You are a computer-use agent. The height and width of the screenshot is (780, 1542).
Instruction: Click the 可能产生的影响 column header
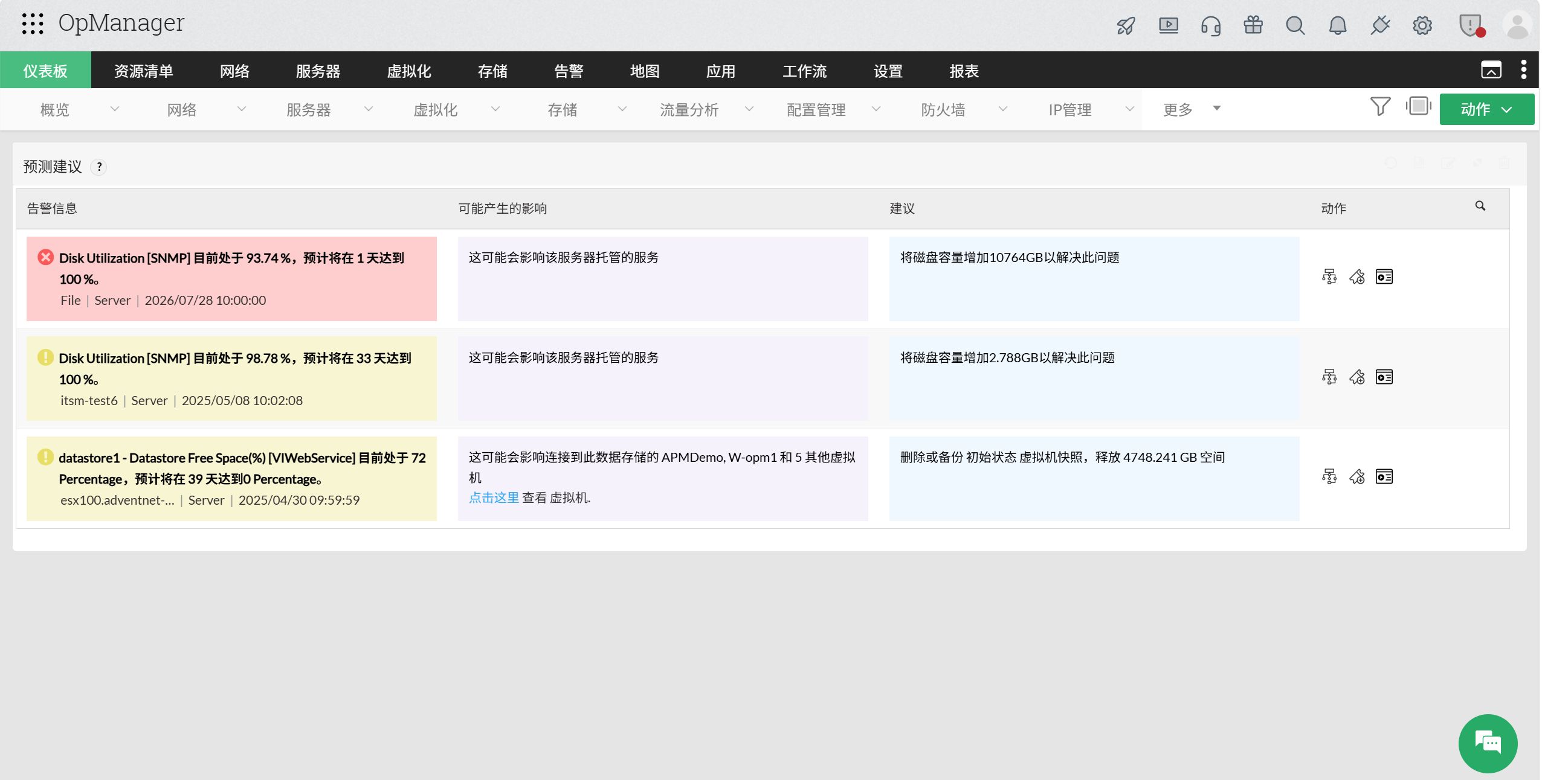pos(502,208)
